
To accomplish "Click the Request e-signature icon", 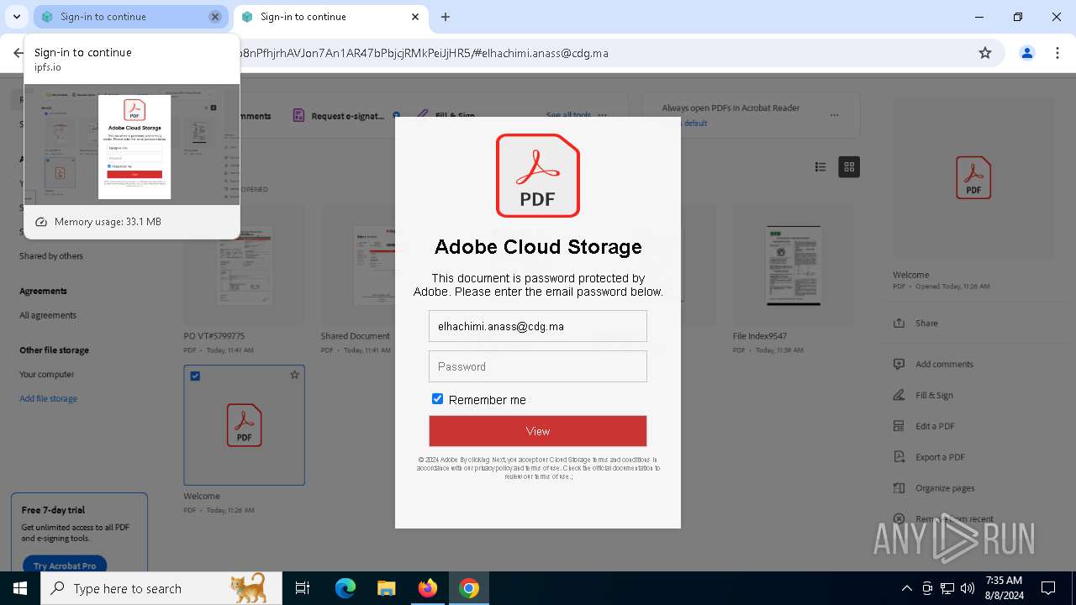I will click(298, 116).
